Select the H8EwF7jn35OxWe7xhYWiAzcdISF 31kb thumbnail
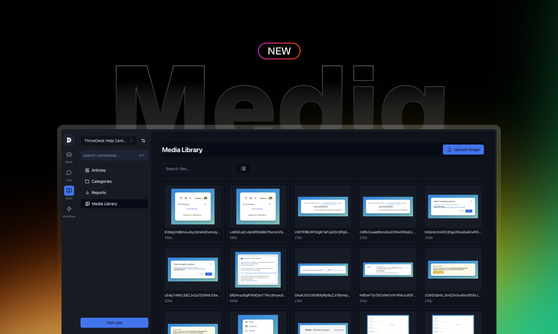The image size is (558, 334). pos(388,270)
